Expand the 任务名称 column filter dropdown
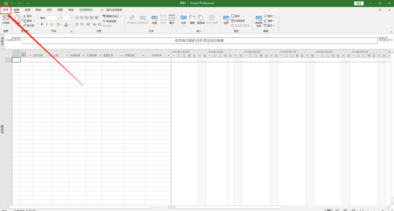Screen dimensions: 394x211 click(50, 56)
